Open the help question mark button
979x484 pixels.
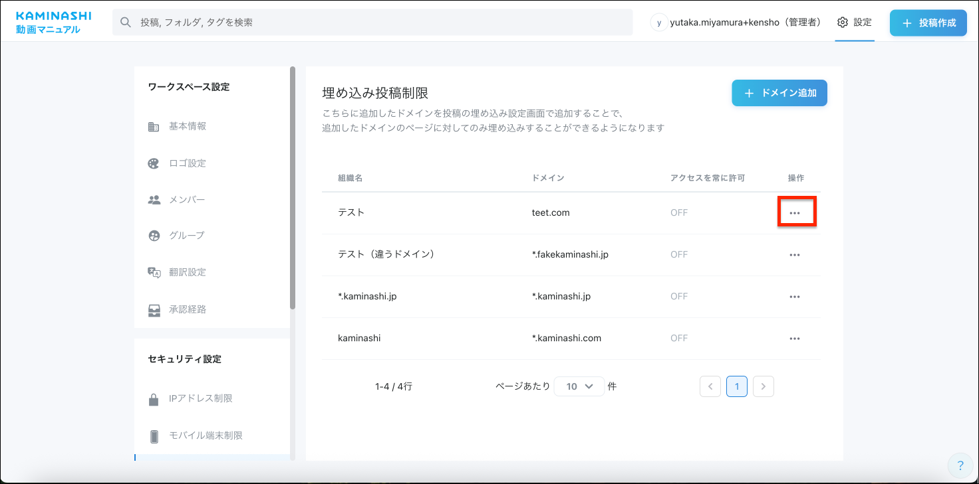click(x=960, y=465)
